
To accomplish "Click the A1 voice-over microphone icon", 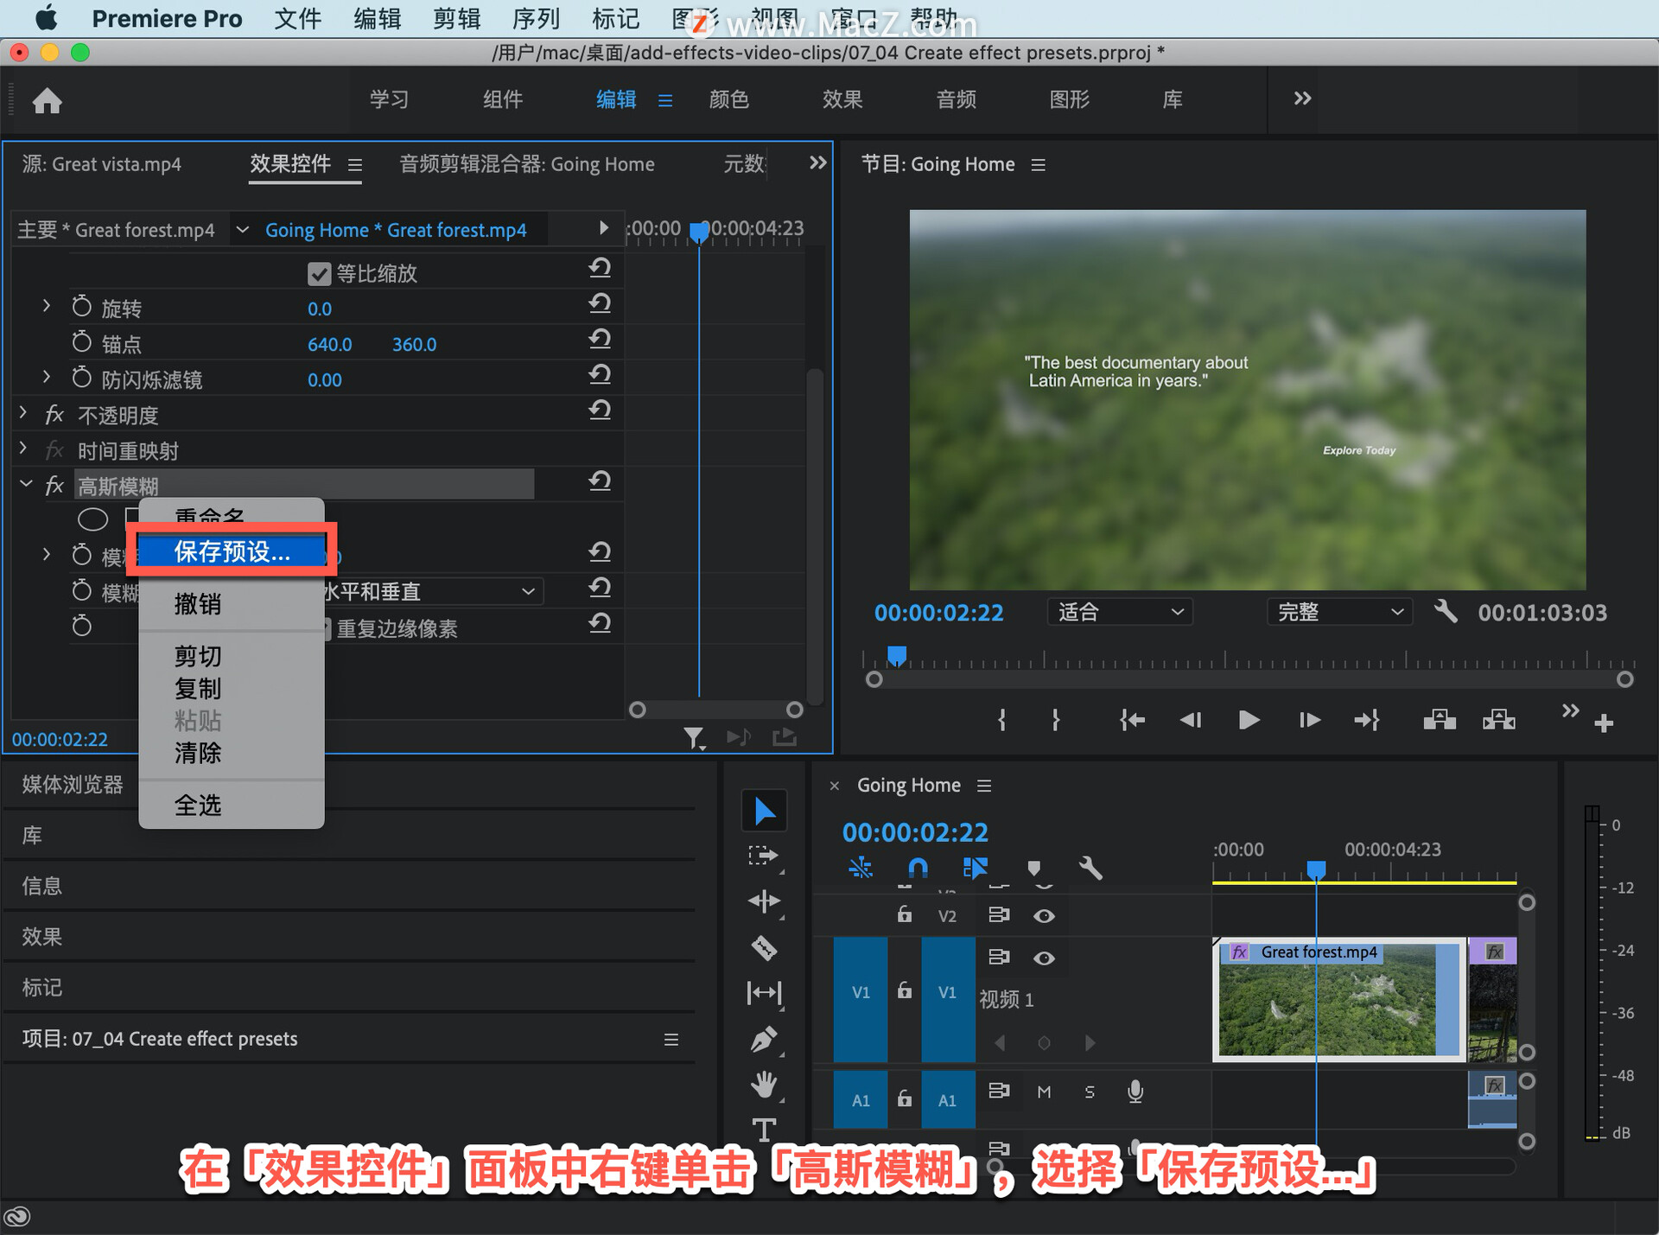I will point(1135,1092).
